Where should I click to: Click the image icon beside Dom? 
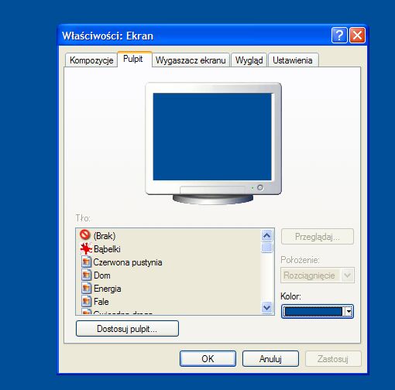coord(86,275)
